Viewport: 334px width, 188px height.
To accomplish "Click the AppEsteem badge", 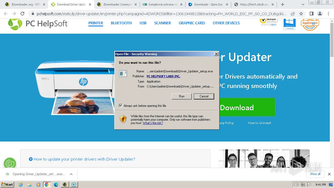I will [x=310, y=24].
